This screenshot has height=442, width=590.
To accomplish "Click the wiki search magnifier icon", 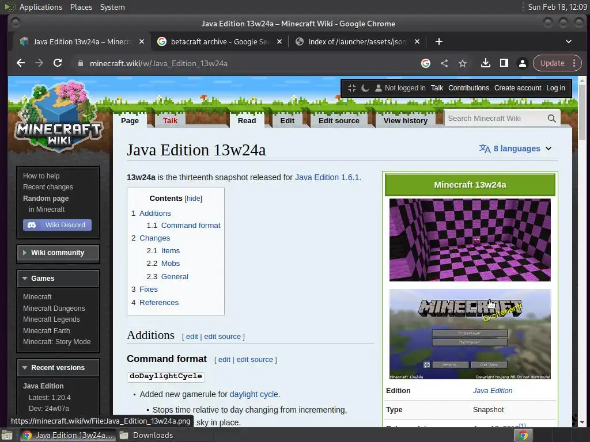I will [x=551, y=119].
